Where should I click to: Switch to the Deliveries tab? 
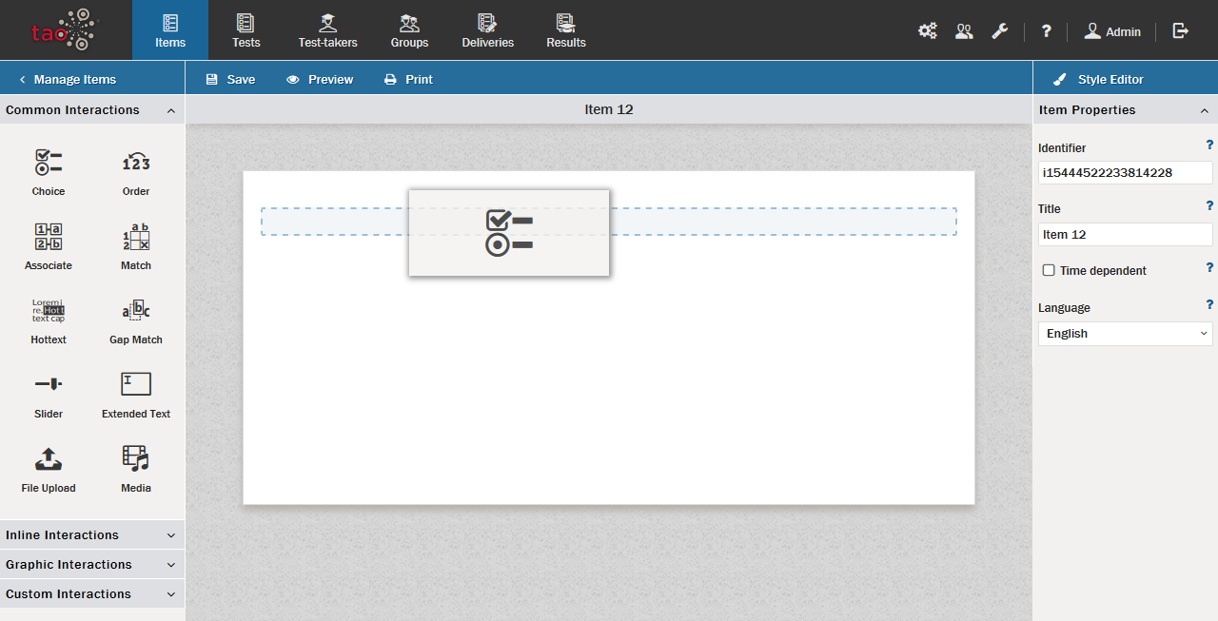tap(487, 30)
